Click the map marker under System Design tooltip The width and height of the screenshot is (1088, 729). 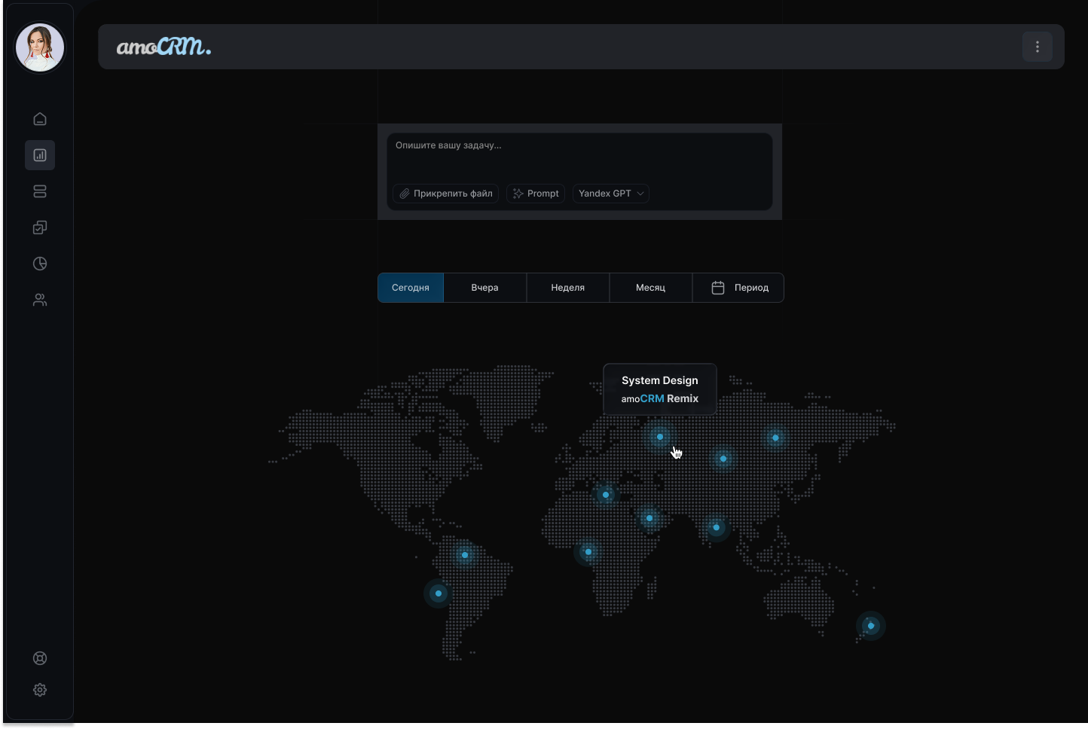coord(660,437)
